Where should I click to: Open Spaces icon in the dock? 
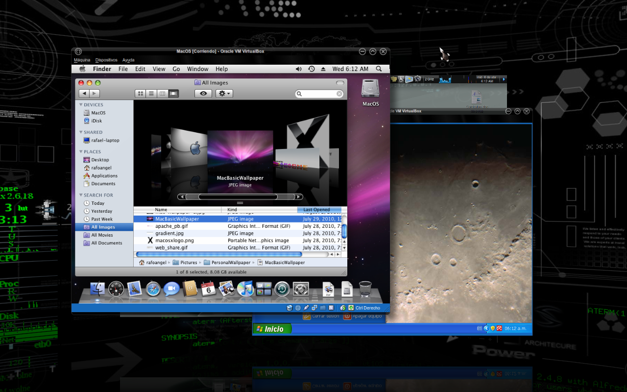coord(264,289)
